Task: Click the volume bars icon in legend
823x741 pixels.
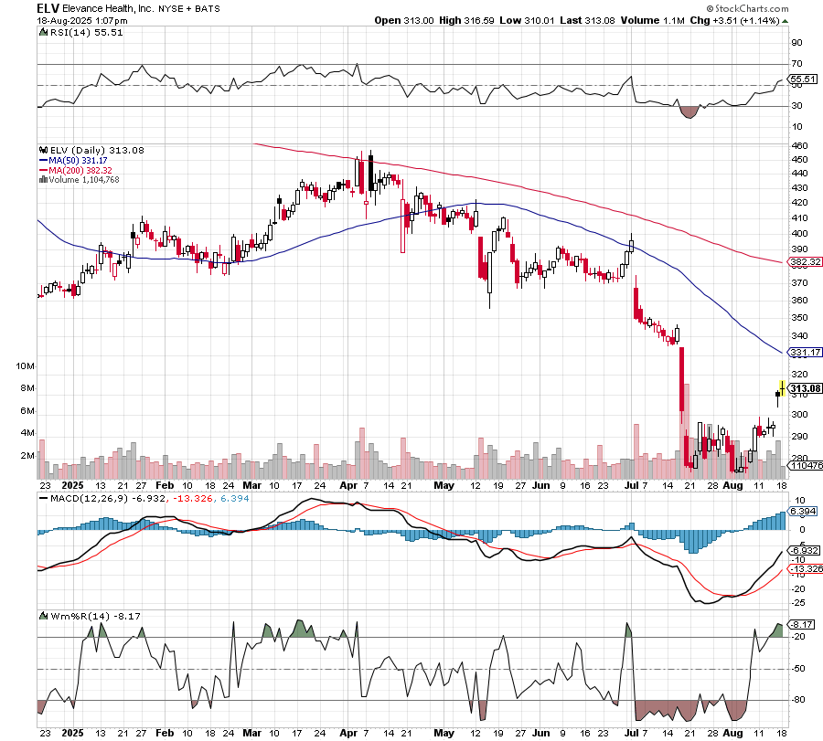Action: pyautogui.click(x=44, y=180)
